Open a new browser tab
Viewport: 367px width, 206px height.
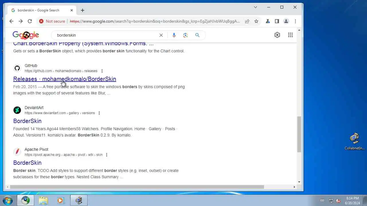(82, 10)
